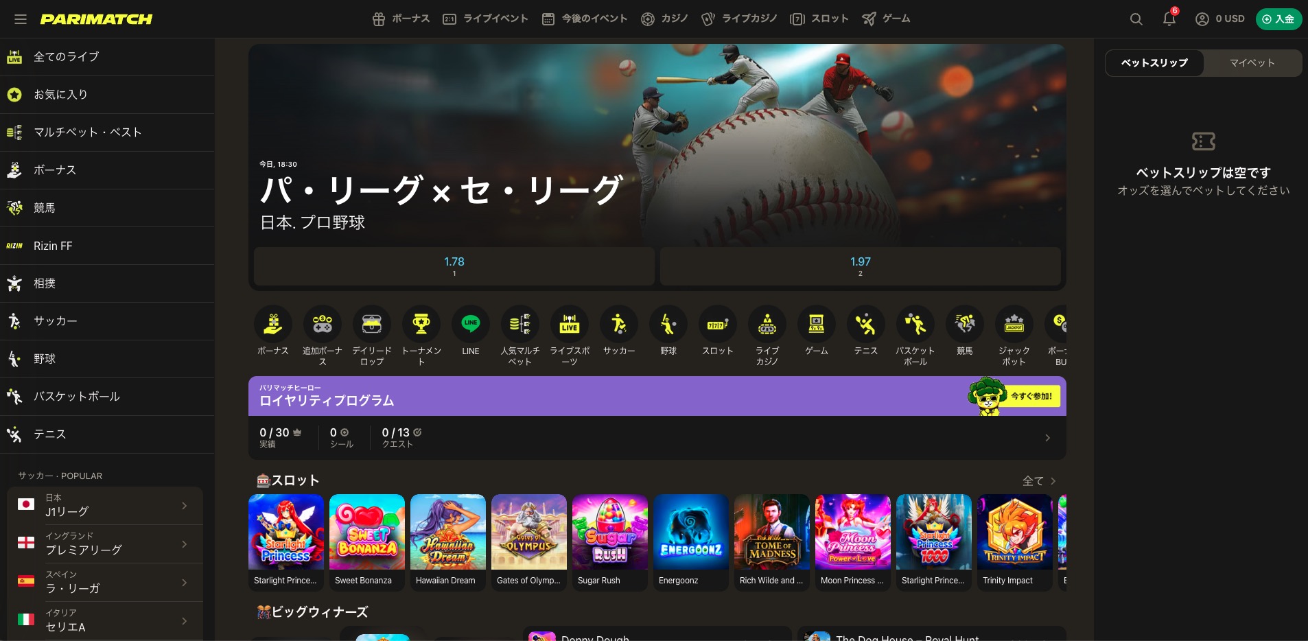Open Rich Wilde Tome of Madness thumbnail
This screenshot has height=641, width=1308.
click(x=772, y=532)
